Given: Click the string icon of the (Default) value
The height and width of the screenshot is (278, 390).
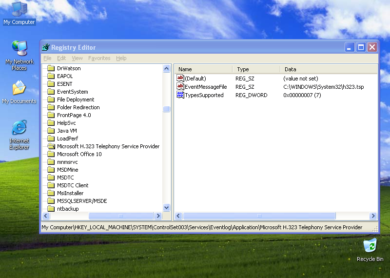Looking at the screenshot, I should (x=180, y=78).
